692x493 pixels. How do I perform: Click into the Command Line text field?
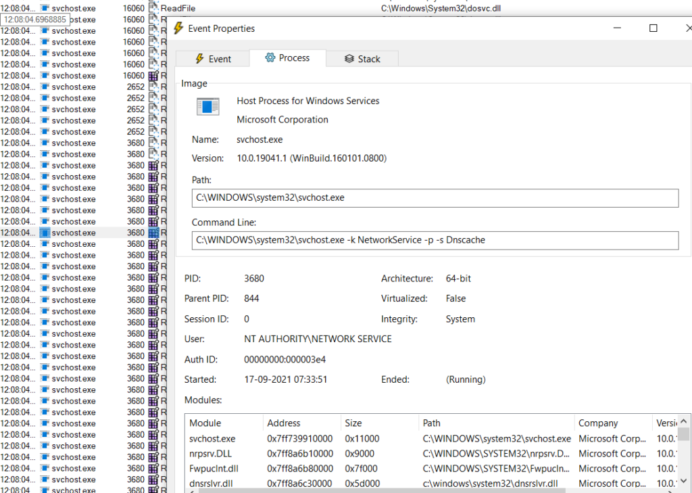pyautogui.click(x=435, y=240)
